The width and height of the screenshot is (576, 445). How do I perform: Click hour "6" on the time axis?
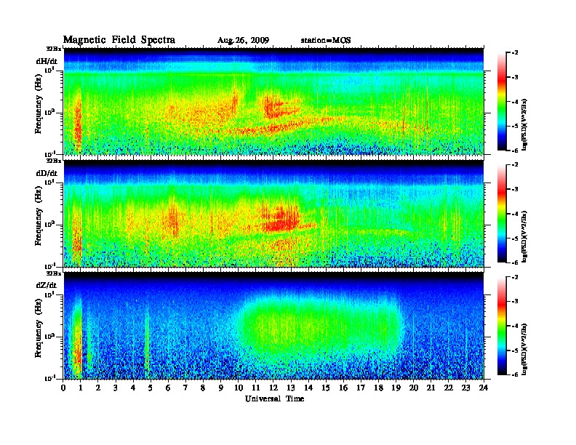[168, 388]
